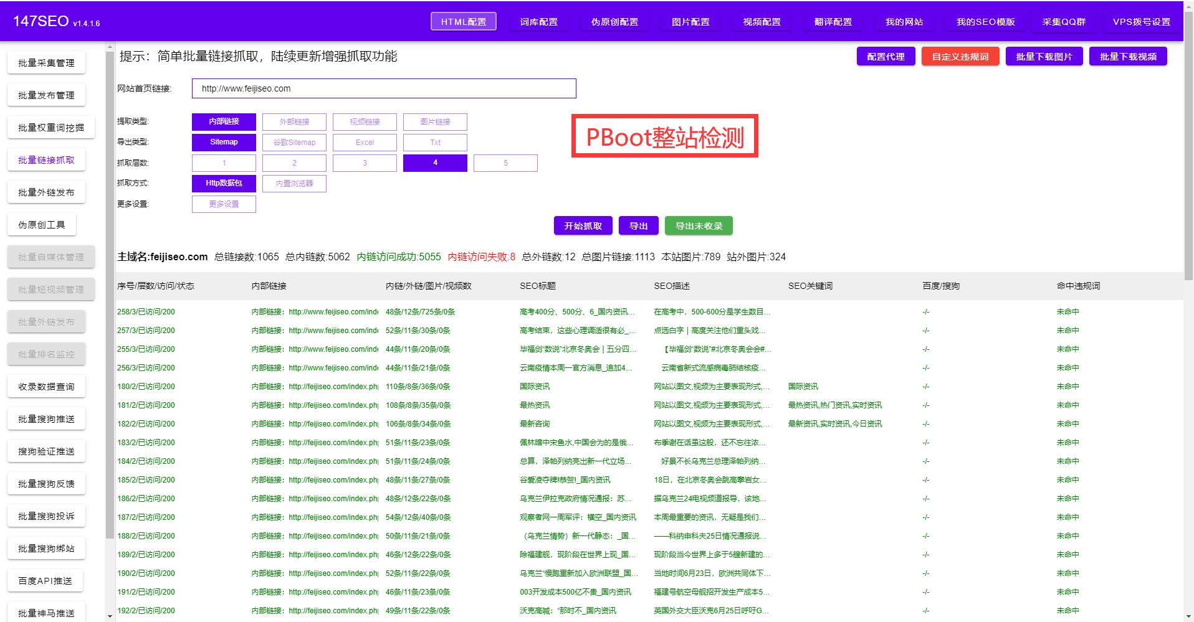Set crawl depth to 1

[x=224, y=163]
